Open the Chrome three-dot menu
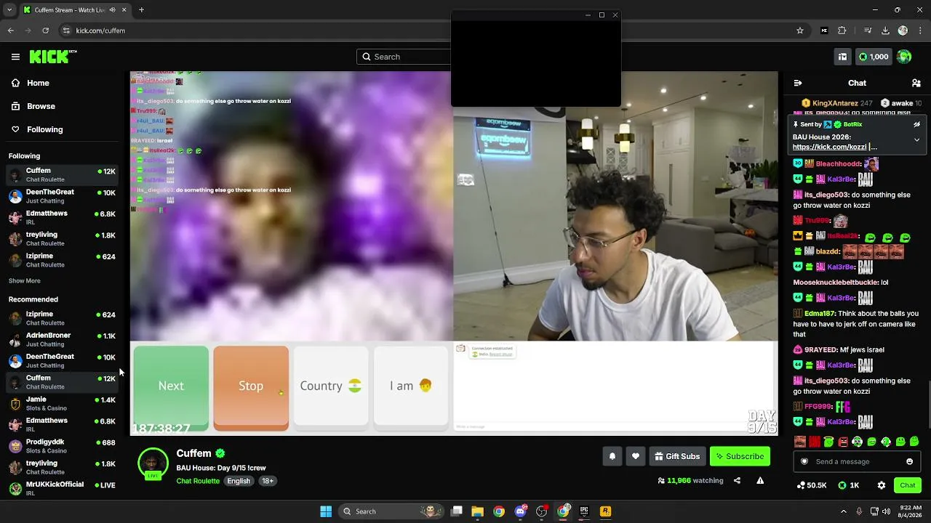 click(919, 31)
